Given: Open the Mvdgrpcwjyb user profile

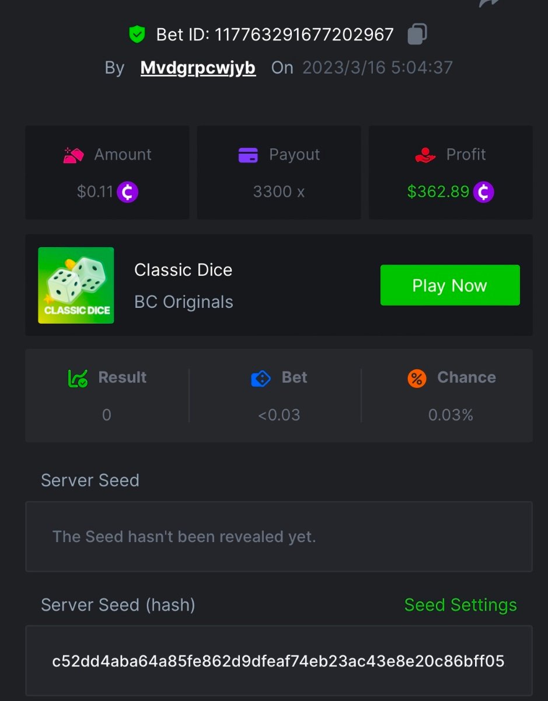Looking at the screenshot, I should coord(198,68).
